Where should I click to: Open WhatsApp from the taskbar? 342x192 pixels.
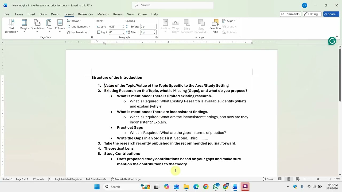[216, 187]
